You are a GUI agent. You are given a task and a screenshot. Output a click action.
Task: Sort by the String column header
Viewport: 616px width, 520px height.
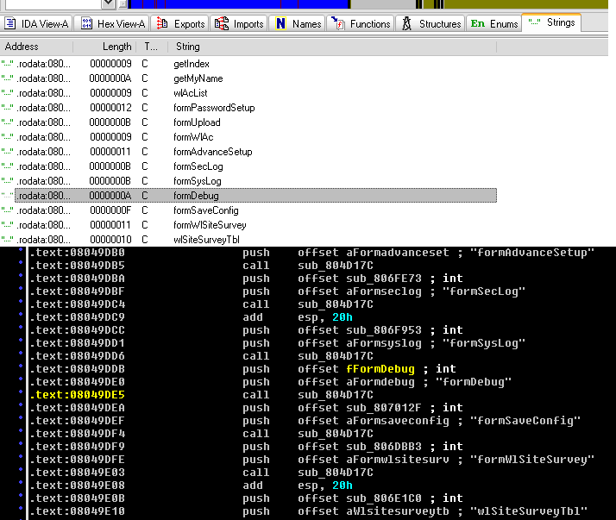click(x=332, y=47)
